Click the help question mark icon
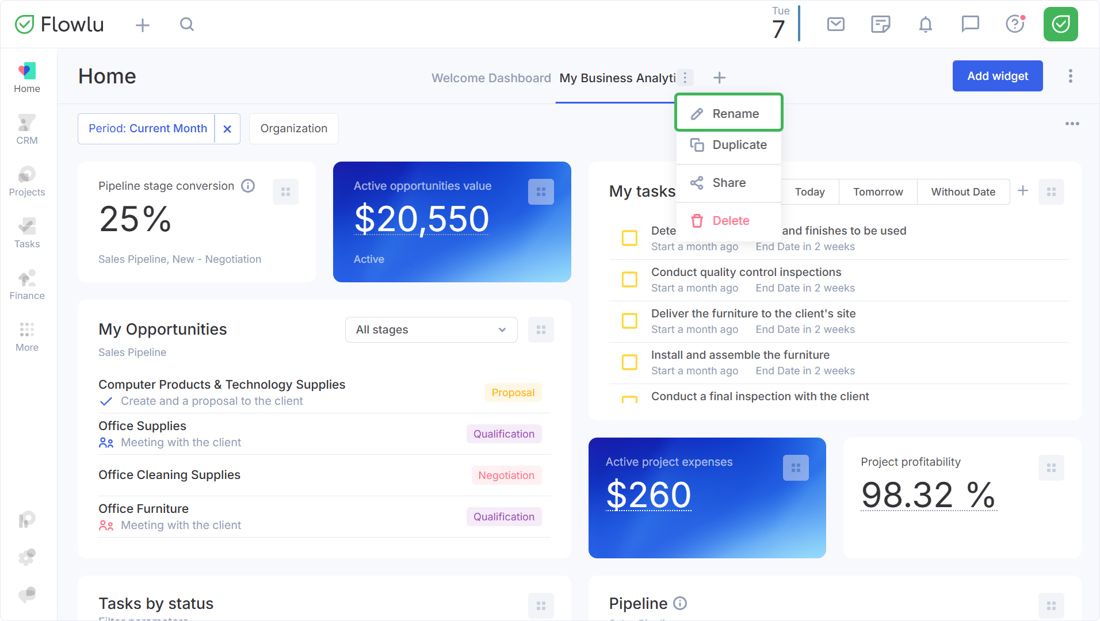The width and height of the screenshot is (1100, 621). 1015,24
